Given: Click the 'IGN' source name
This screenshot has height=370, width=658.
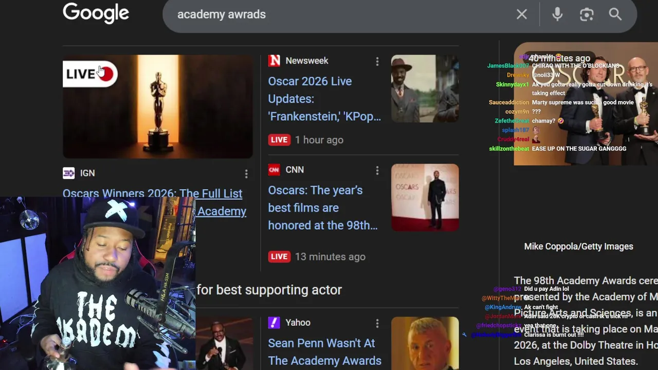Looking at the screenshot, I should point(87,173).
